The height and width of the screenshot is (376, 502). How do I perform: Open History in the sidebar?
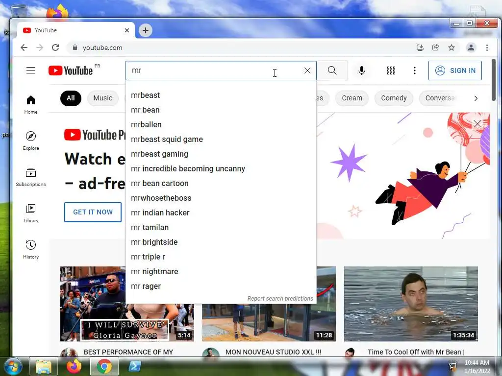click(x=31, y=249)
